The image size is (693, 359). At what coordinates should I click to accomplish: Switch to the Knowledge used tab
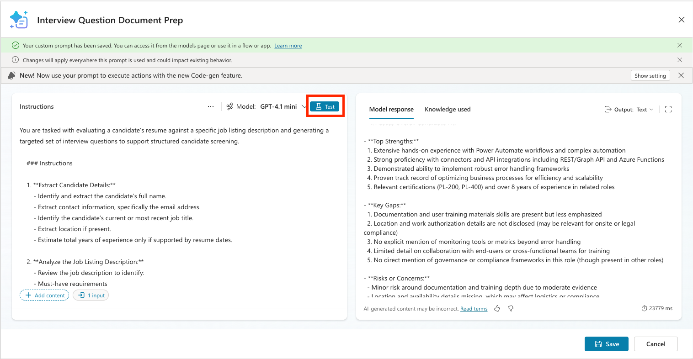448,109
